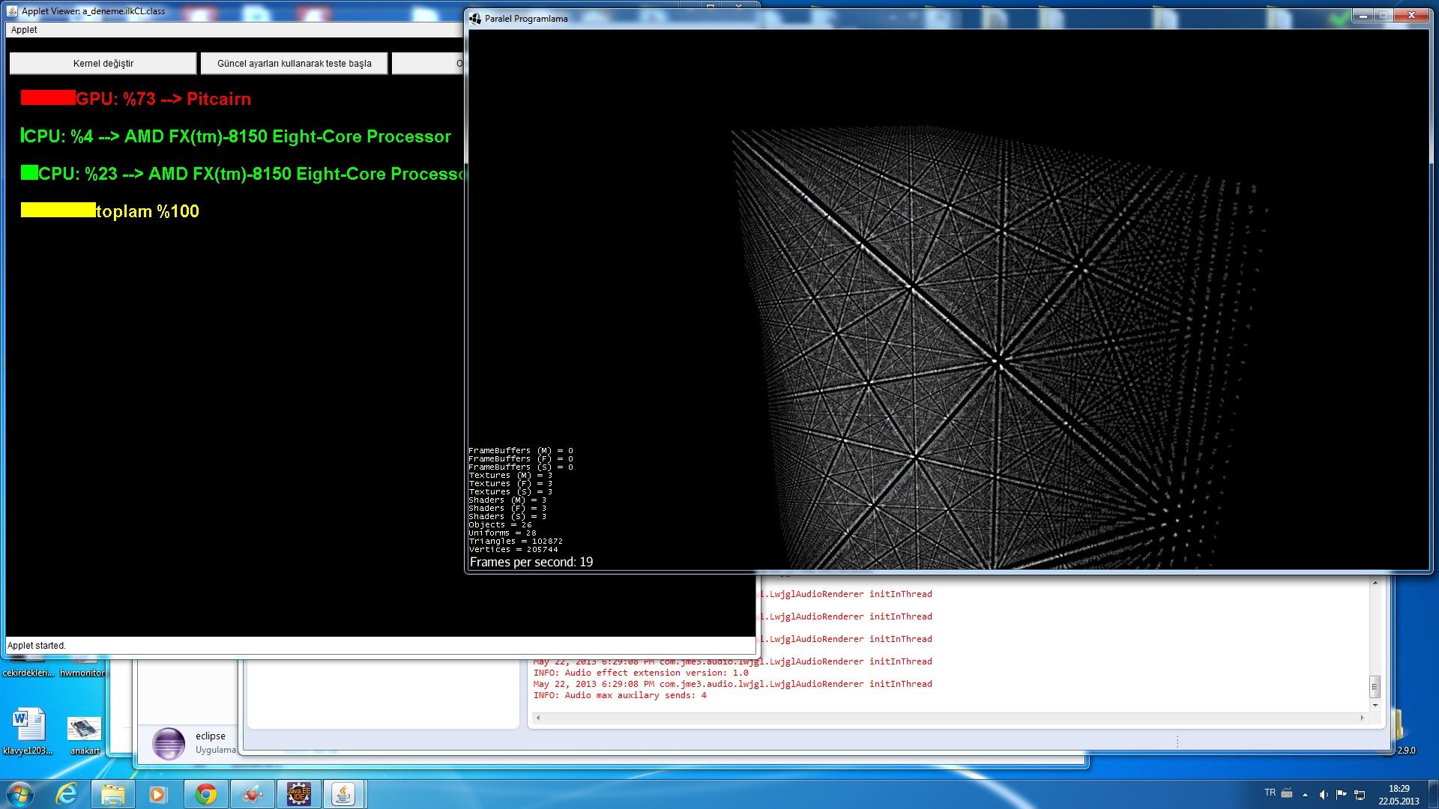Switch to the Java applet taskbar button
The height and width of the screenshot is (809, 1439).
[x=343, y=794]
